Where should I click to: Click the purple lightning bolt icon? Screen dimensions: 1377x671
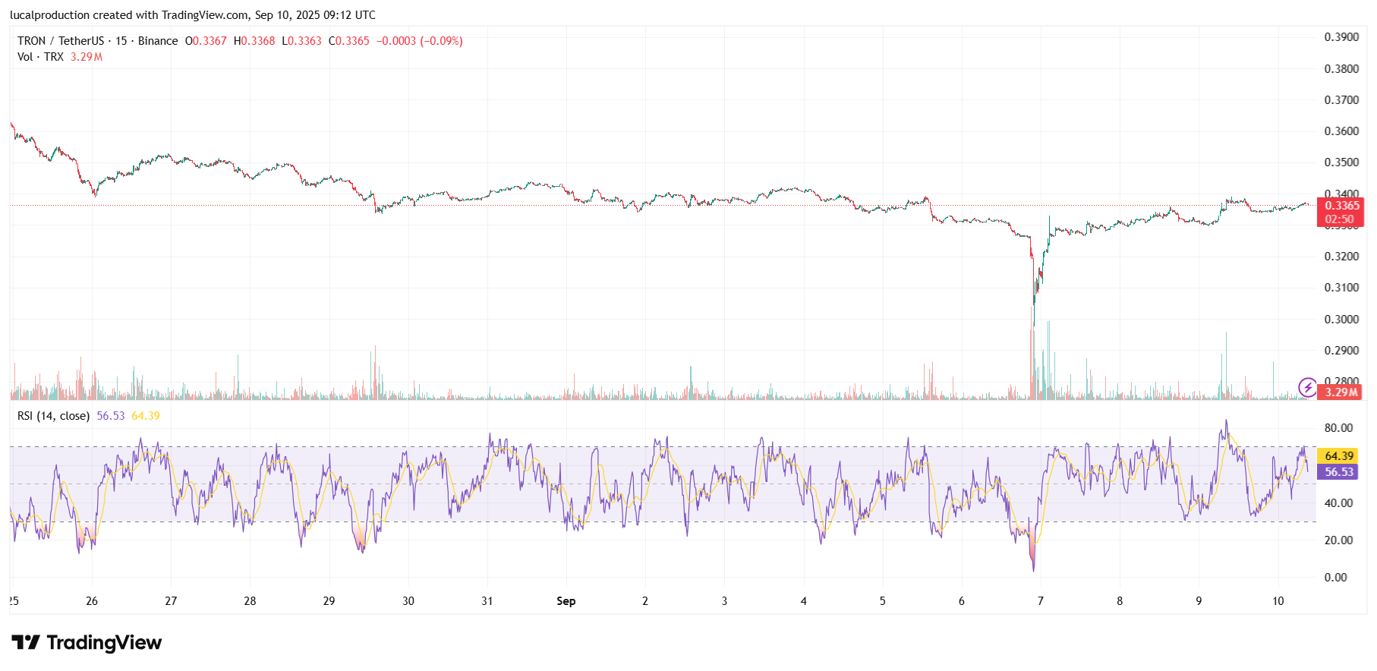1307,388
